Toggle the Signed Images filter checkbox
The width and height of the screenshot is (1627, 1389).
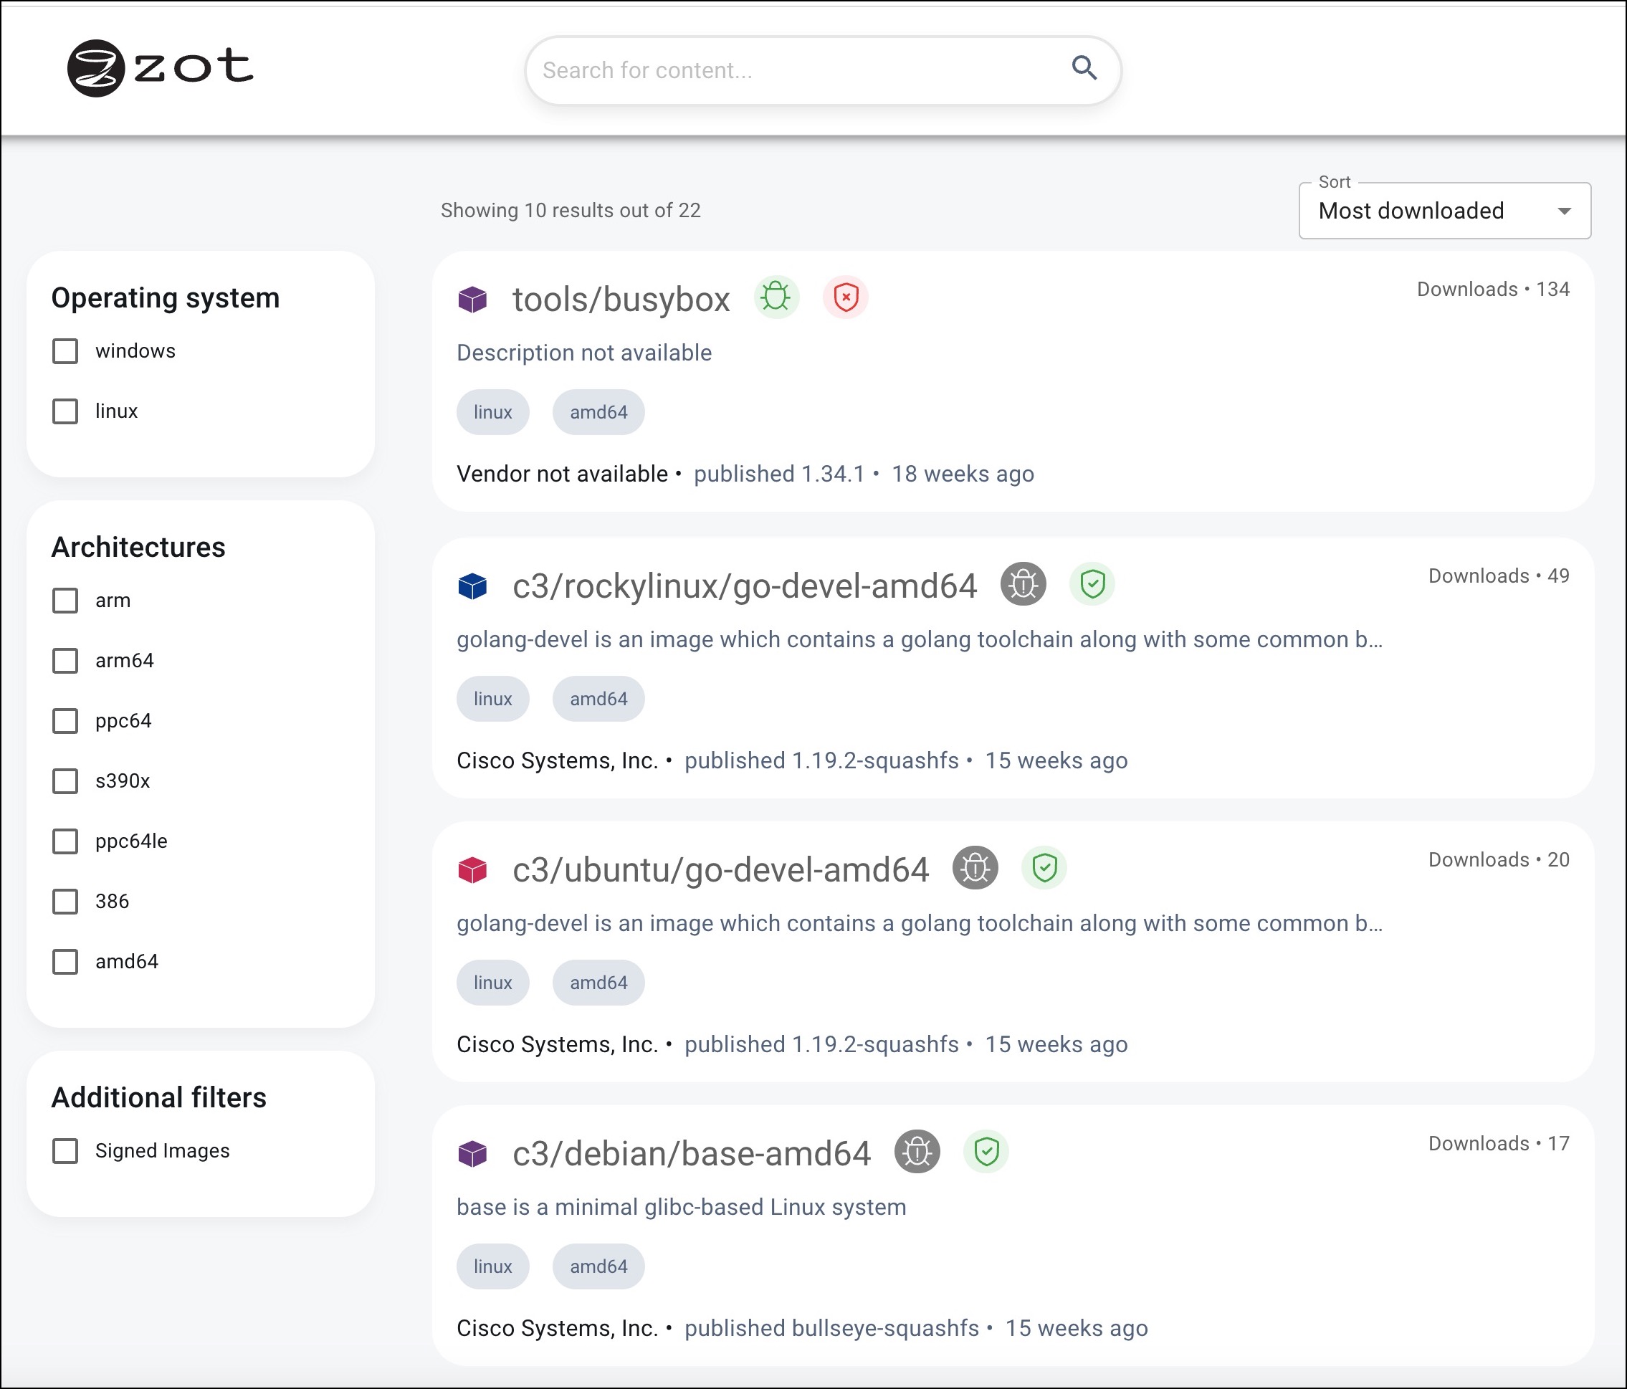click(65, 1151)
